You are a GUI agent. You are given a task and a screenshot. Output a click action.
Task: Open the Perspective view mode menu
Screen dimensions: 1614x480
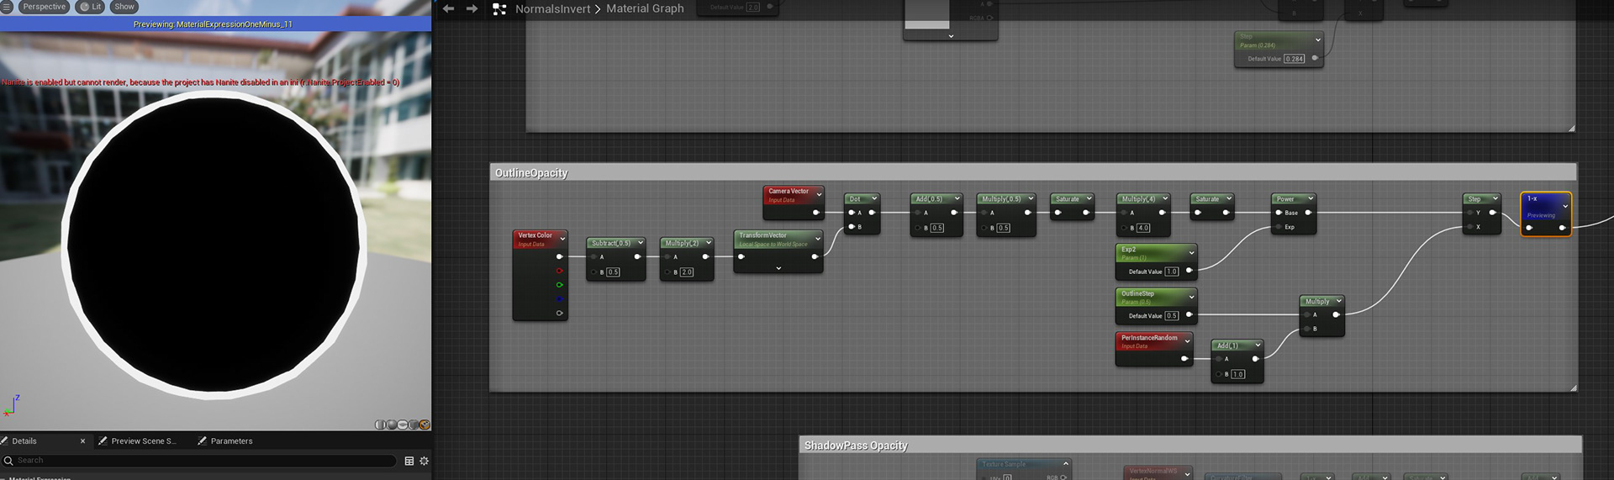click(x=44, y=7)
